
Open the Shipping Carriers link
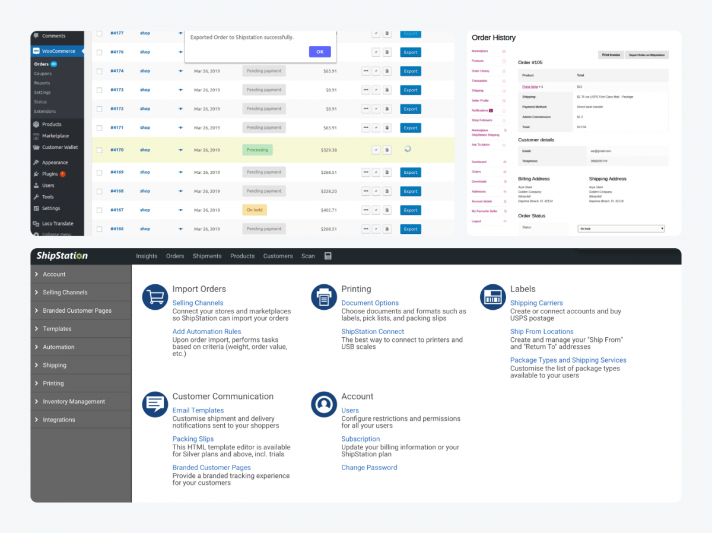click(536, 303)
